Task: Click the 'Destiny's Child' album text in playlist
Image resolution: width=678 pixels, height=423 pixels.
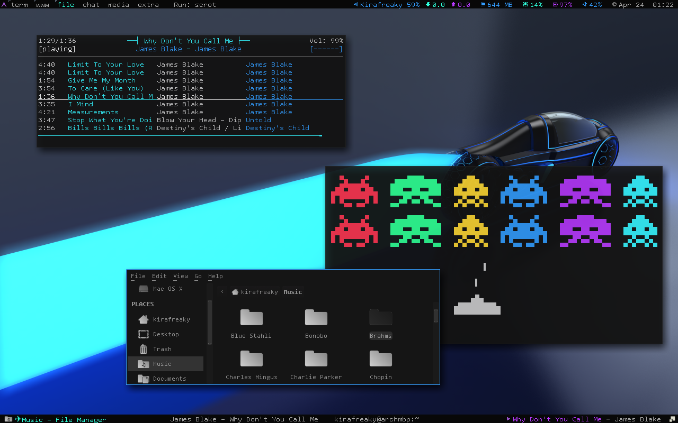Action: (278, 128)
